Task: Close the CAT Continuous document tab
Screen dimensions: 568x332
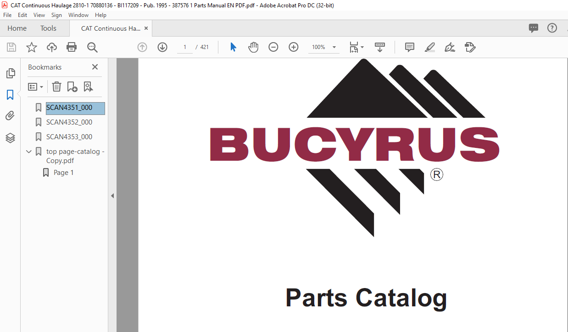Action: pos(146,28)
